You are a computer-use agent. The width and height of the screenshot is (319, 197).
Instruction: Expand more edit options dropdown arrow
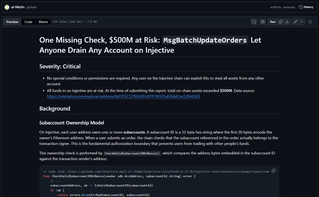click(302, 22)
